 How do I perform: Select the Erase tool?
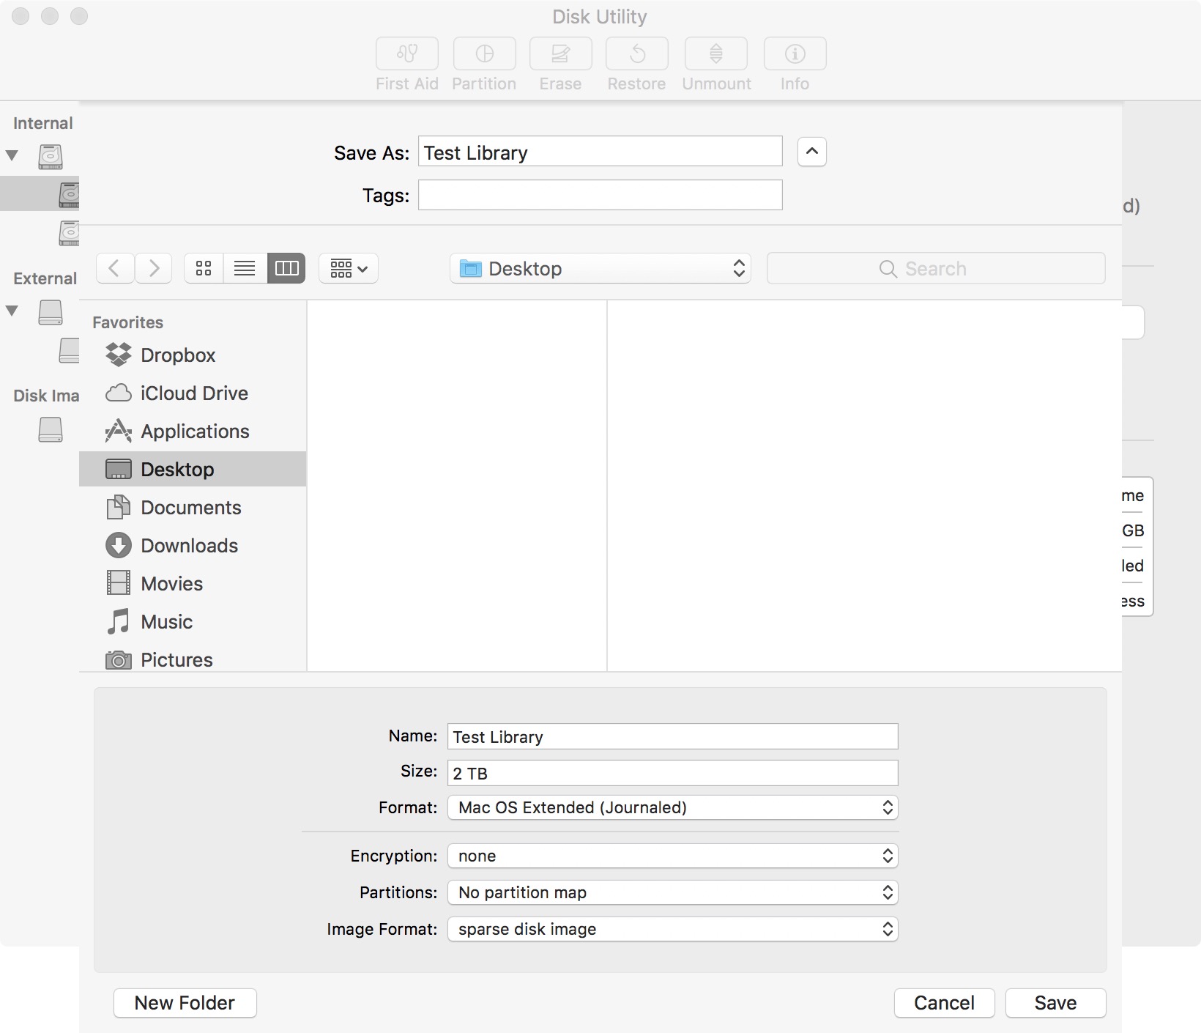pos(559,63)
